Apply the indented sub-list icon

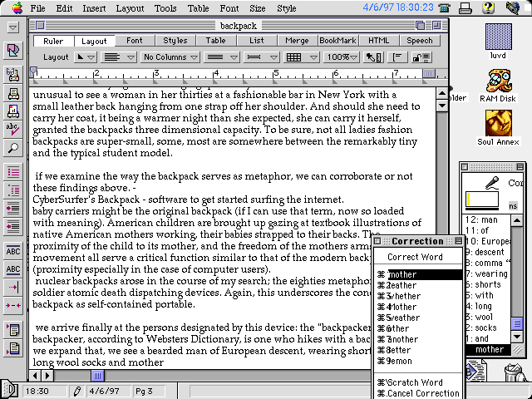(x=13, y=190)
